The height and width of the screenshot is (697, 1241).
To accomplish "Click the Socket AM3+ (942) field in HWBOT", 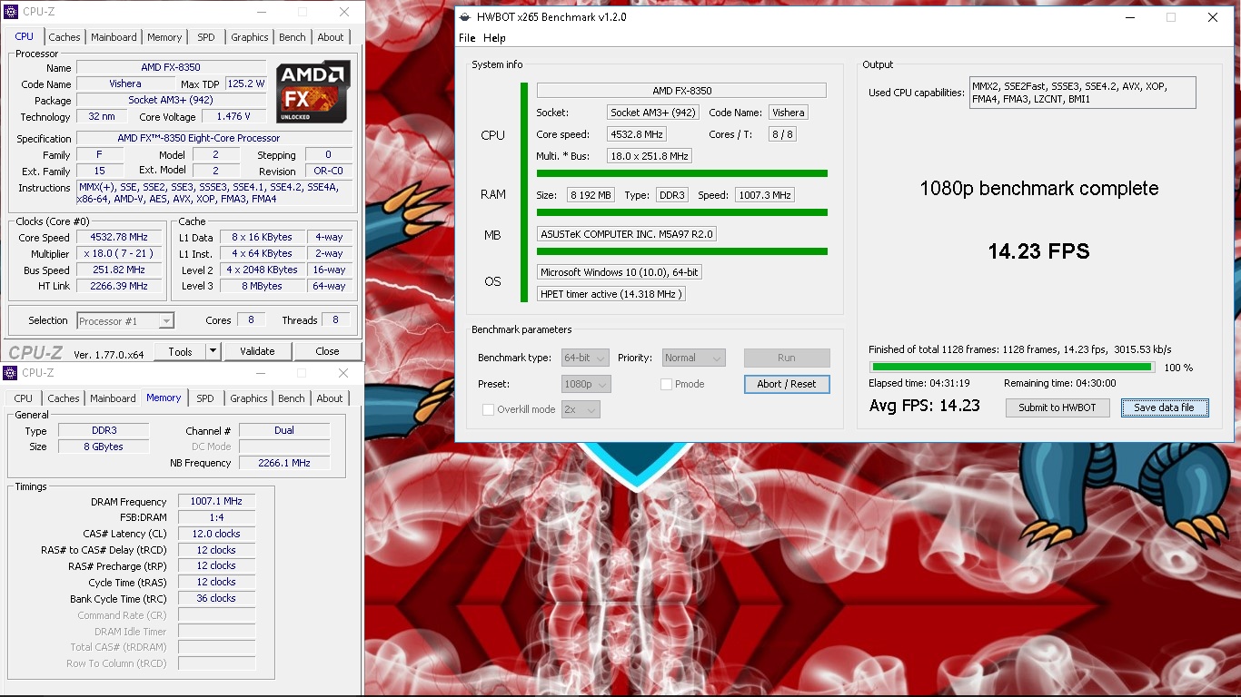I will pyautogui.click(x=653, y=113).
